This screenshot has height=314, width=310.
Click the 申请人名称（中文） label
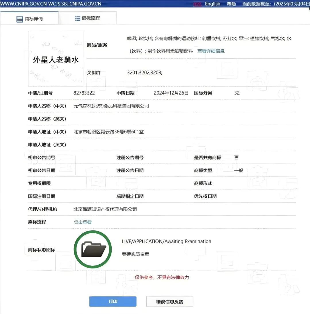pyautogui.click(x=47, y=106)
